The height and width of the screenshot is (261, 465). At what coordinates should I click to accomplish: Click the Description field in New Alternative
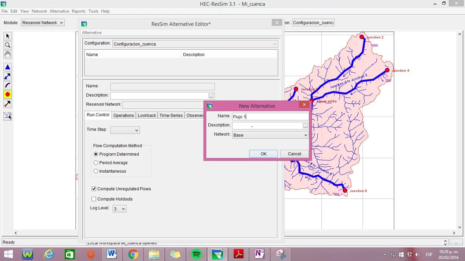click(x=267, y=126)
